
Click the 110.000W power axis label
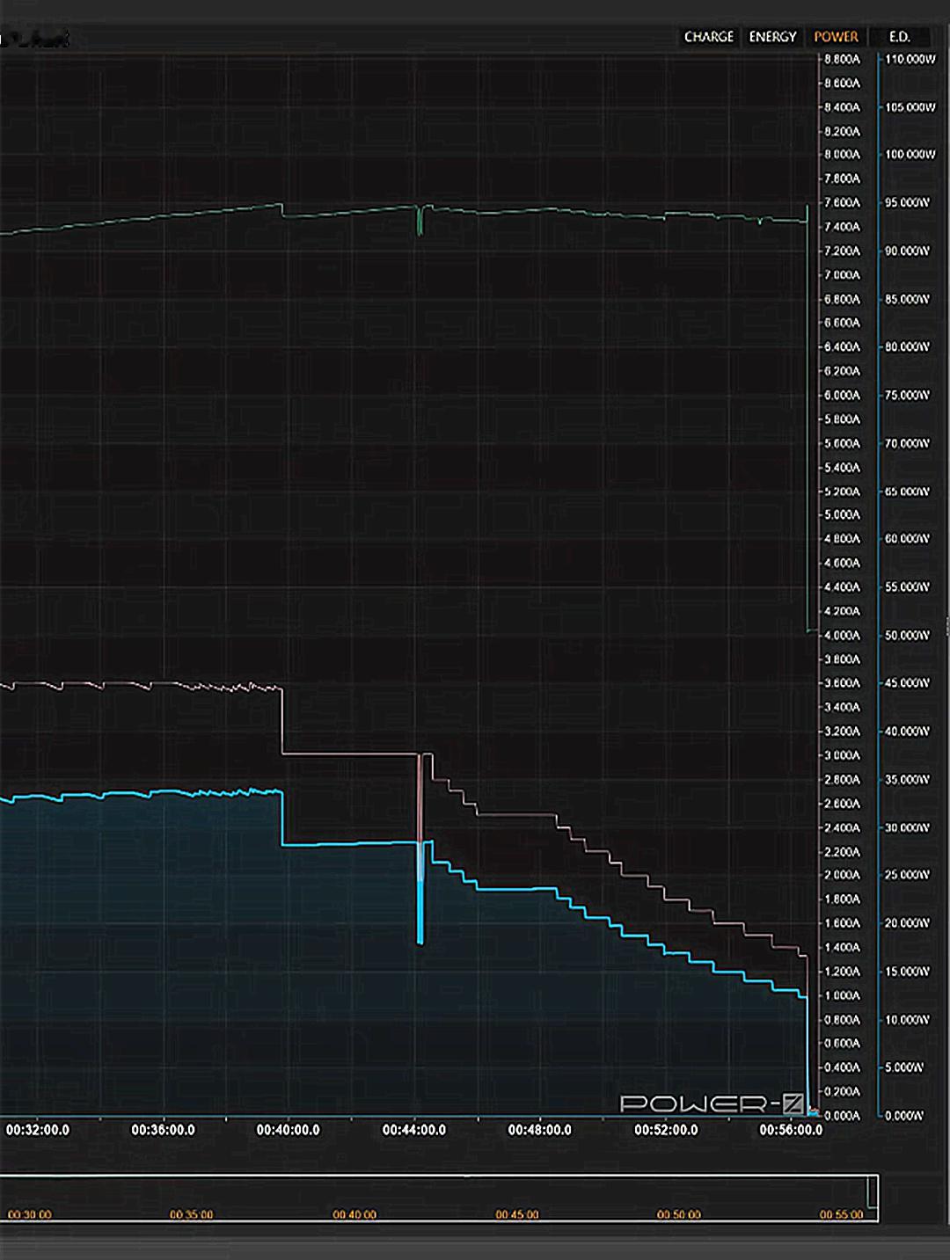point(910,60)
